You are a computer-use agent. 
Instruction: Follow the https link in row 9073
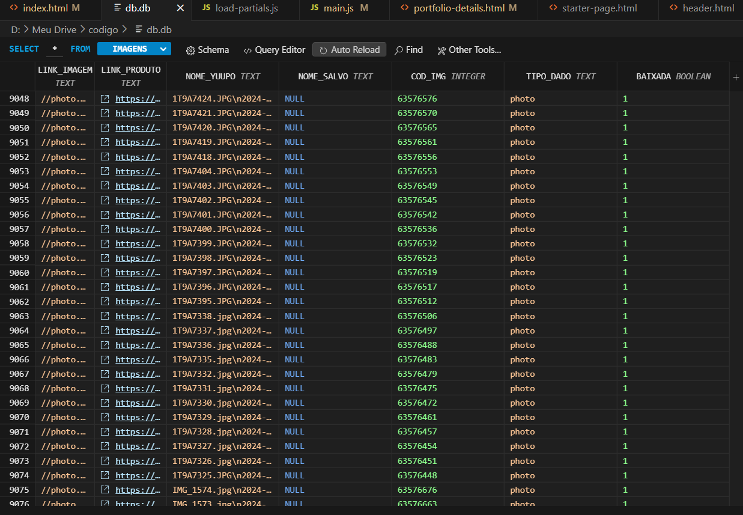point(138,461)
